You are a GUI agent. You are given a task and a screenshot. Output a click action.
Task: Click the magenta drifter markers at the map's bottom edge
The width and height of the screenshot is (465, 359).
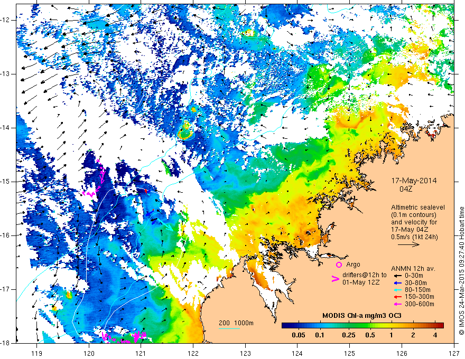pos(125,337)
